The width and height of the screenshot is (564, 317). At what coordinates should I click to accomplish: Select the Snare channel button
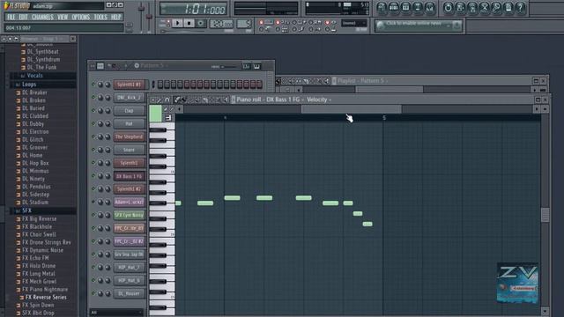[129, 150]
